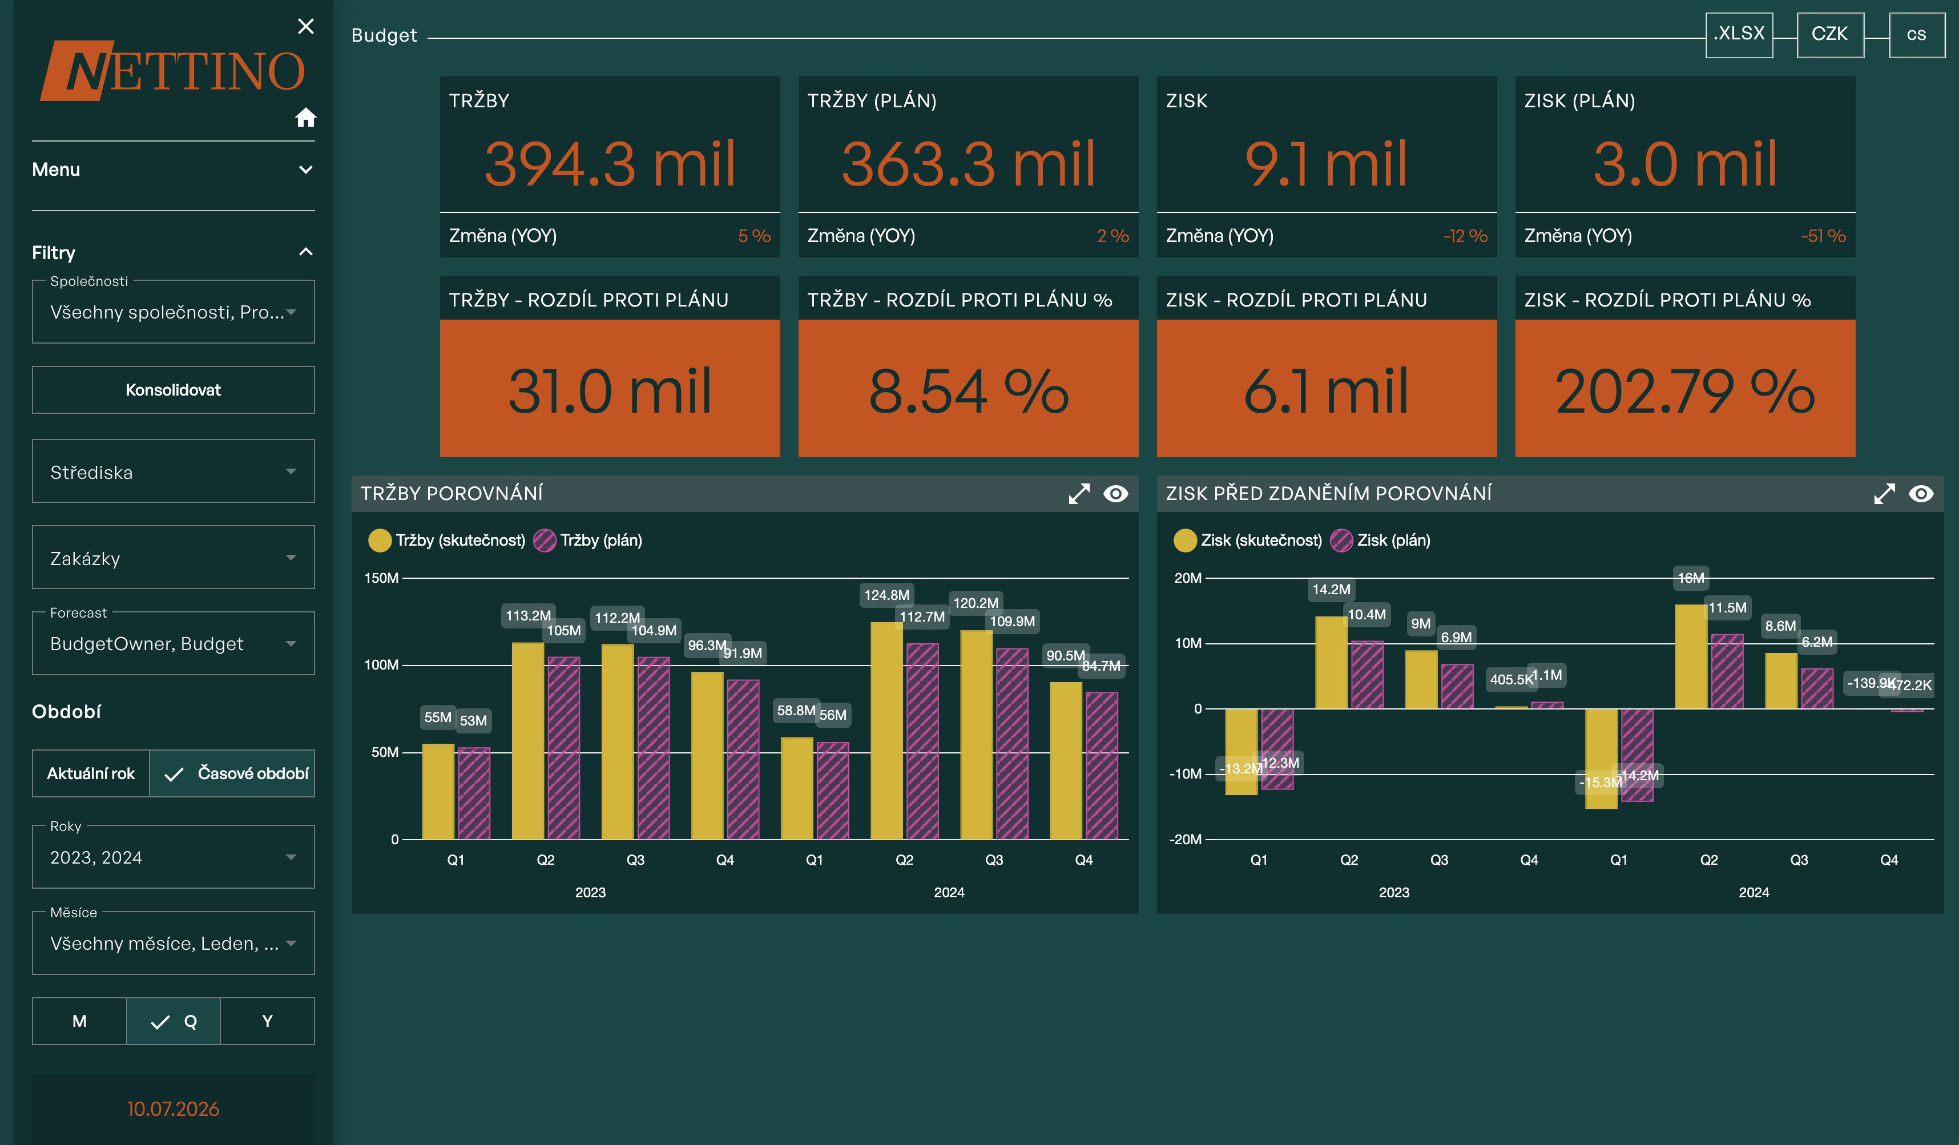
Task: Select the Aktuální rok period option
Action: pyautogui.click(x=91, y=773)
